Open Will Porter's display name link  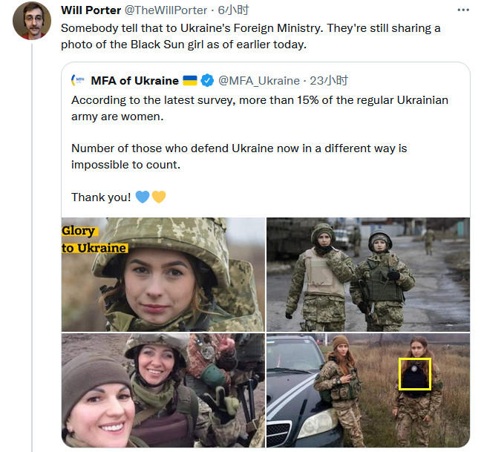tap(91, 10)
